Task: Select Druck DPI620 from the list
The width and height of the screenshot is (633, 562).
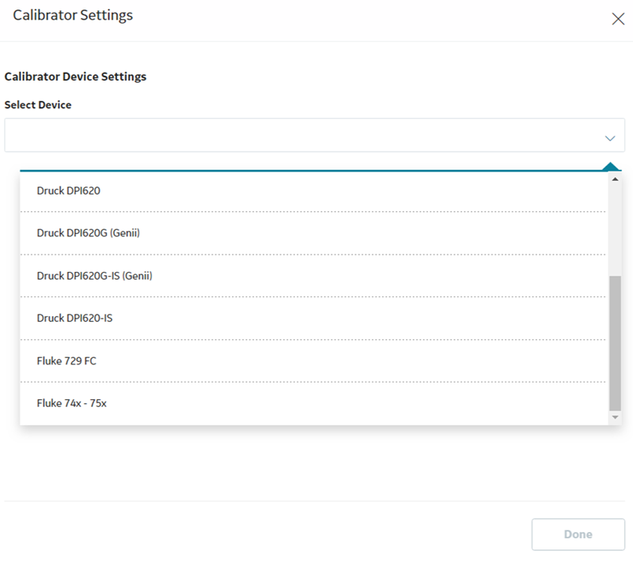Action: pyautogui.click(x=313, y=190)
